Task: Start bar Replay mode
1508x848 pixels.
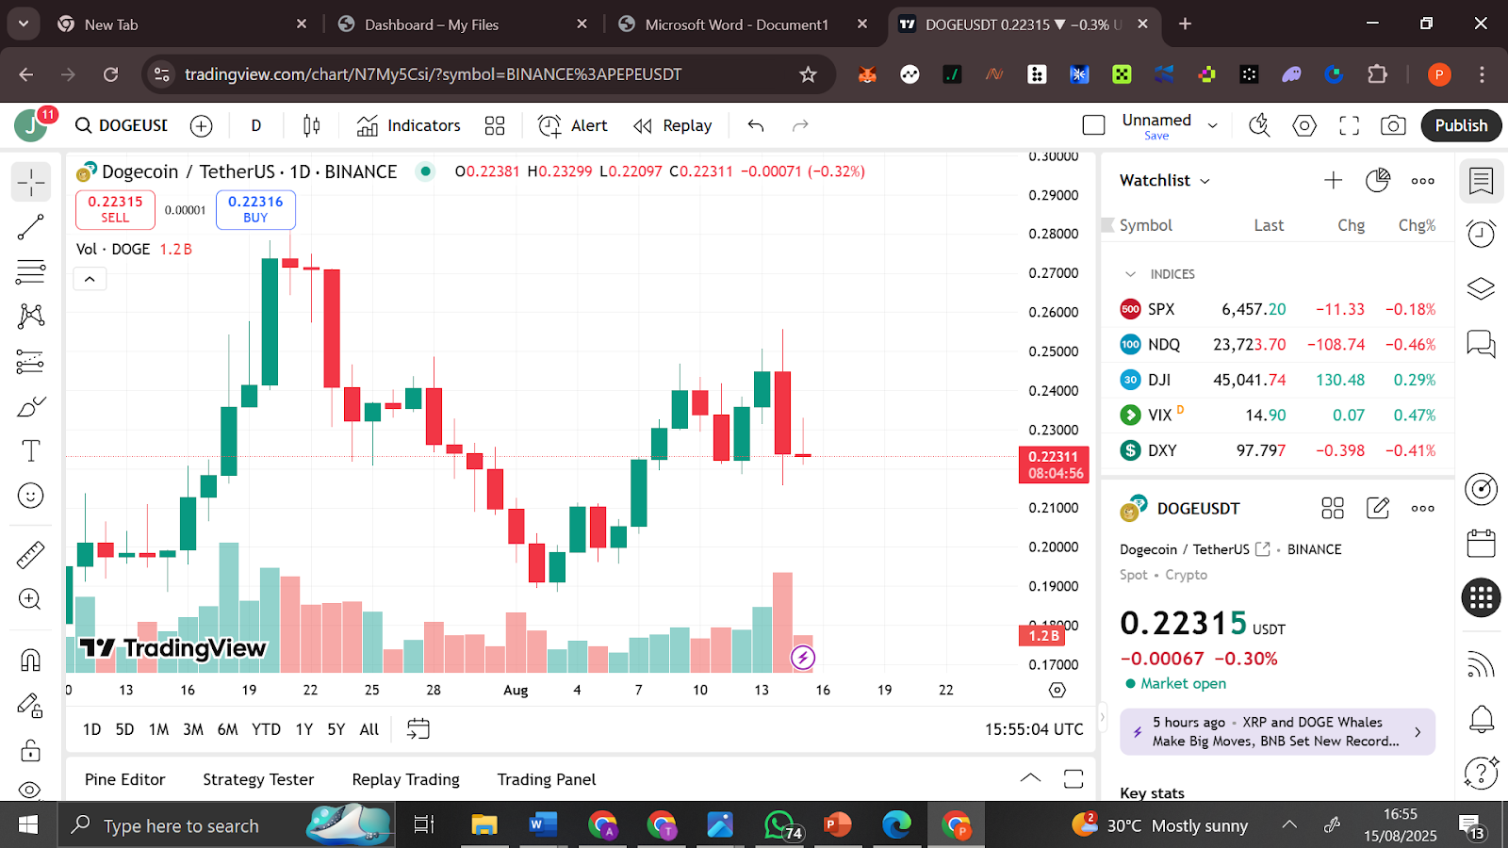Action: tap(673, 125)
